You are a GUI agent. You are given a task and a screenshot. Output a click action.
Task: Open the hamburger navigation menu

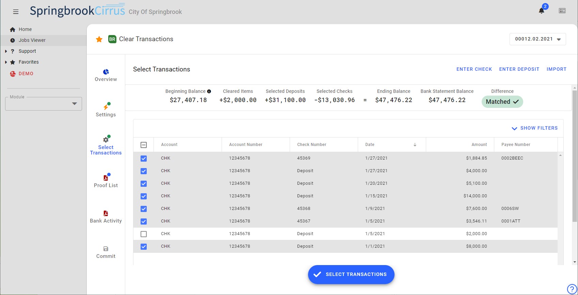point(16,12)
